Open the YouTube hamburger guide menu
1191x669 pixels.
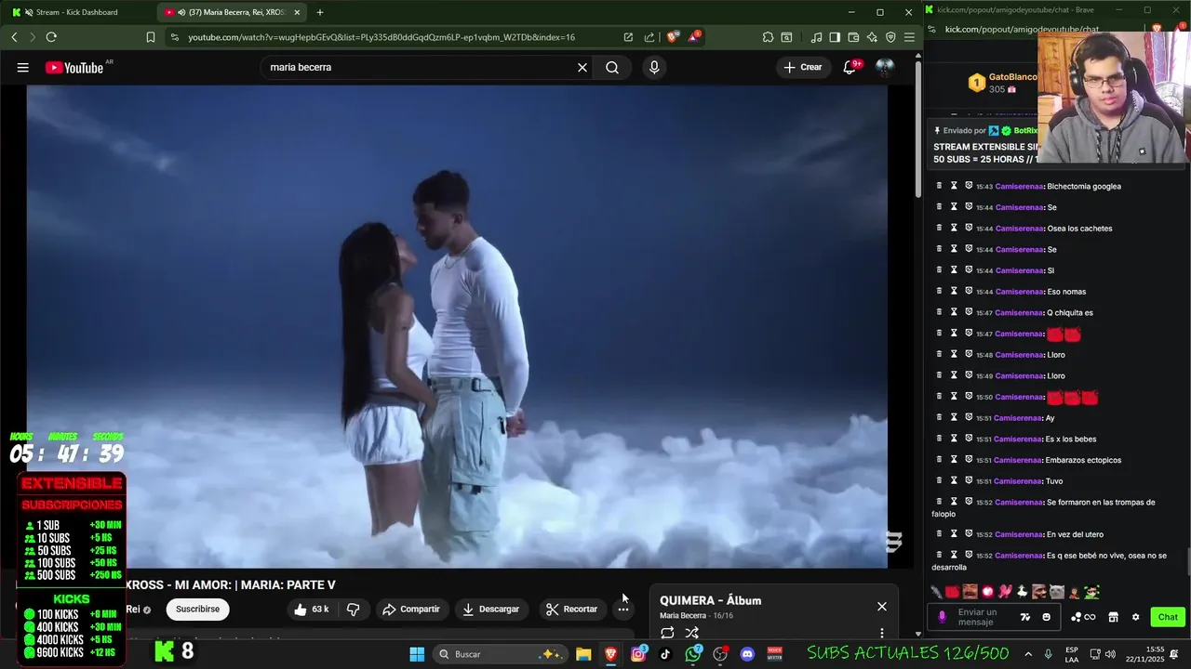[x=23, y=67]
